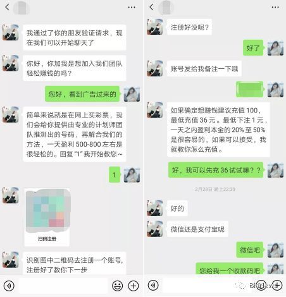Image resolution: width=286 pixels, height=297 pixels.
Task: Open more options in left chat
Action: pos(132,8)
